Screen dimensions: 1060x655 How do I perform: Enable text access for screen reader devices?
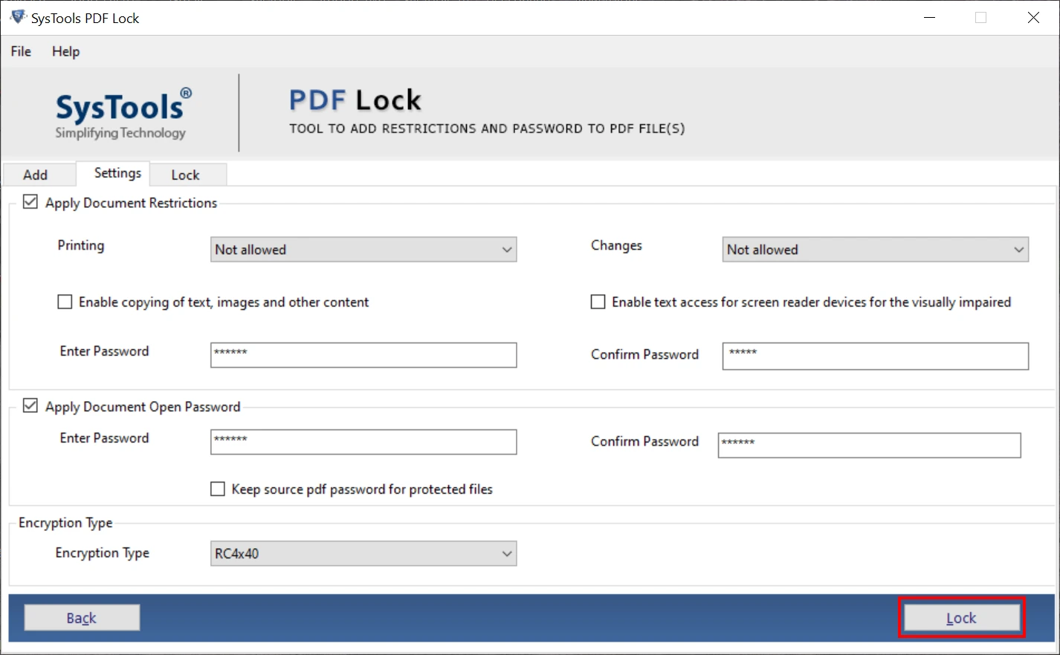pos(598,302)
